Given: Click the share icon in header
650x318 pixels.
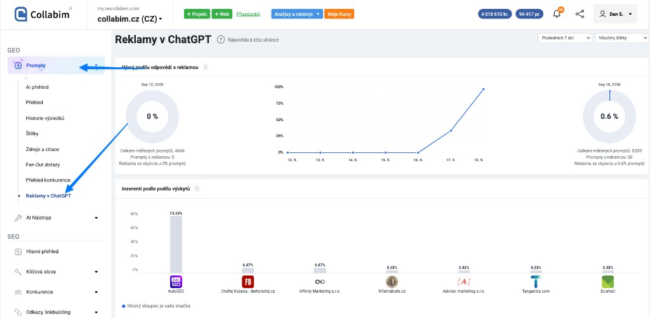Looking at the screenshot, I should click(x=580, y=14).
